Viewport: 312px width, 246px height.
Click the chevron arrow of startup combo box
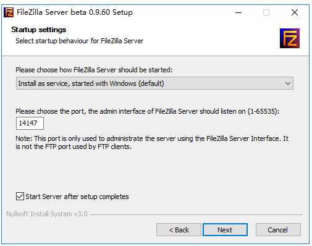tap(288, 83)
